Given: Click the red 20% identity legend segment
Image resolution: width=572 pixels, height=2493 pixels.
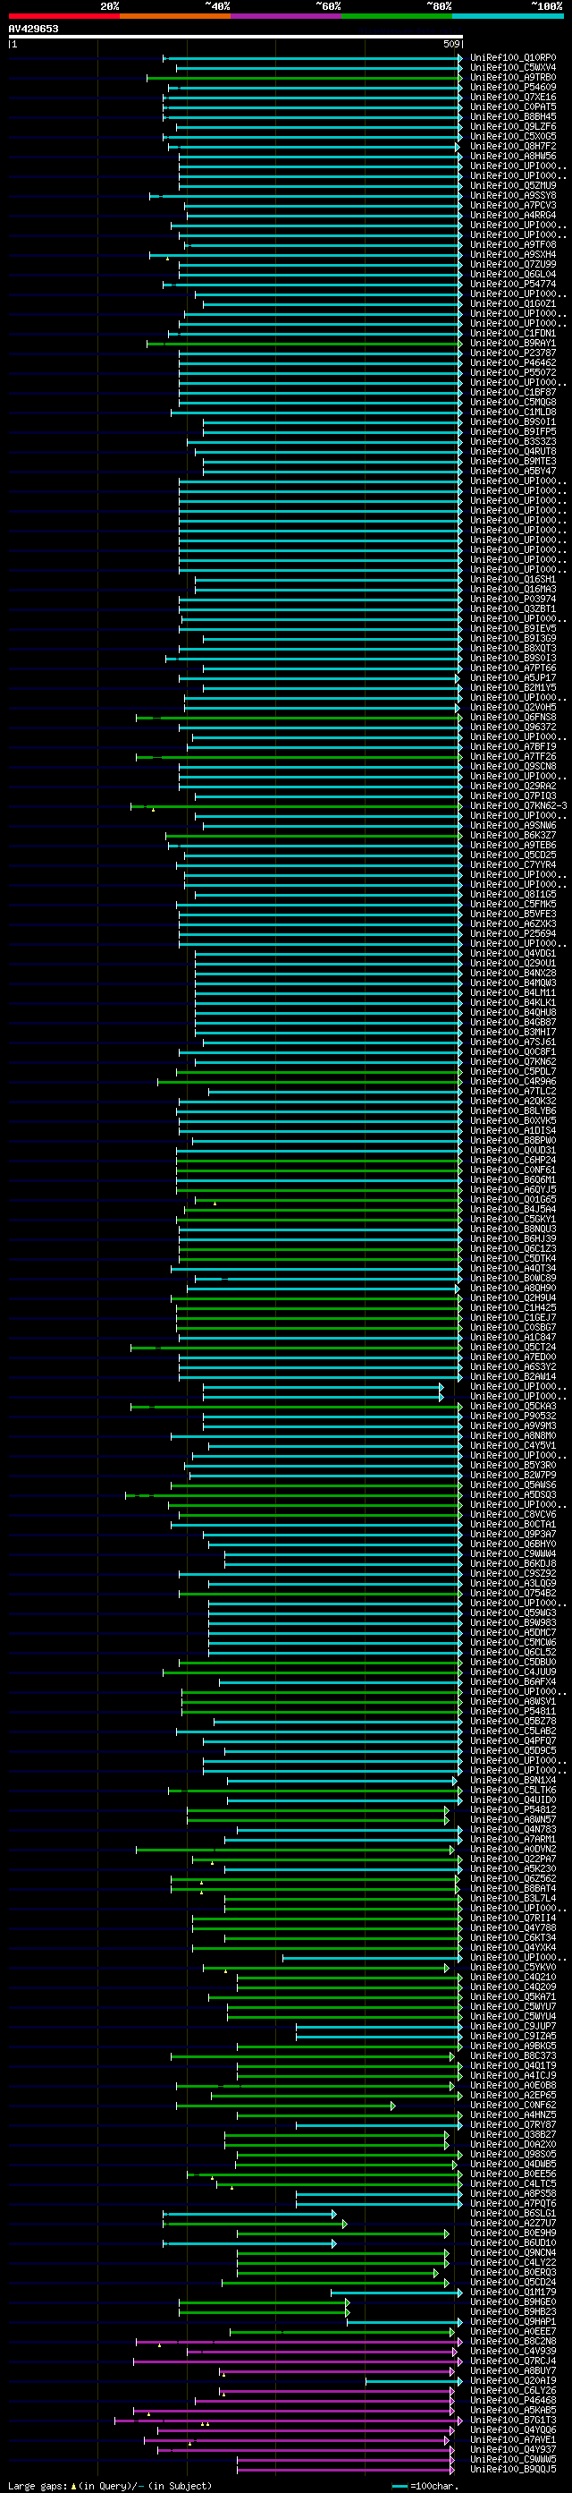Looking at the screenshot, I should click(63, 15).
